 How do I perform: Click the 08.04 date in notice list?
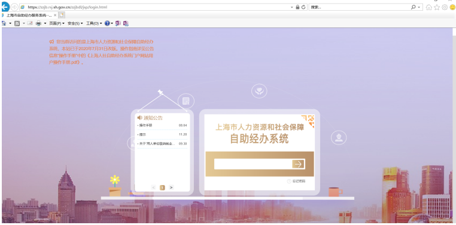pyautogui.click(x=183, y=125)
